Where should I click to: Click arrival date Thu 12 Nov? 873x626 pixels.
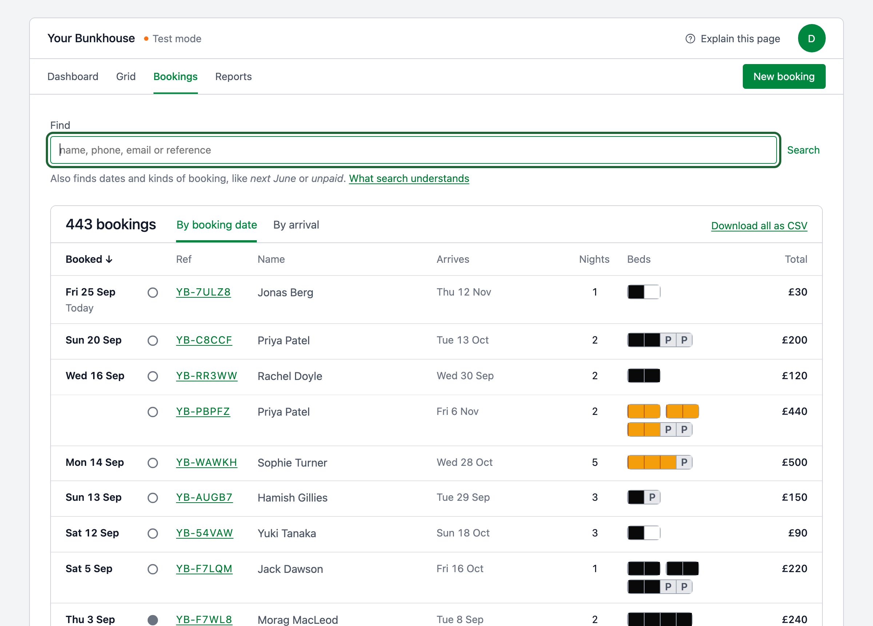click(464, 292)
